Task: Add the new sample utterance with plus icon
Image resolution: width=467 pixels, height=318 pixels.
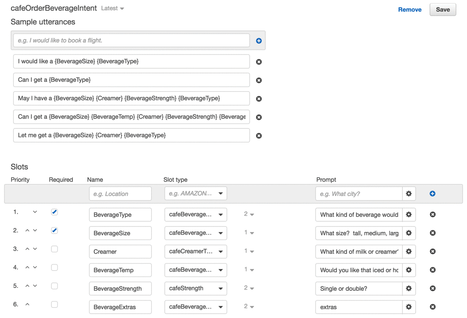Action: click(x=259, y=41)
